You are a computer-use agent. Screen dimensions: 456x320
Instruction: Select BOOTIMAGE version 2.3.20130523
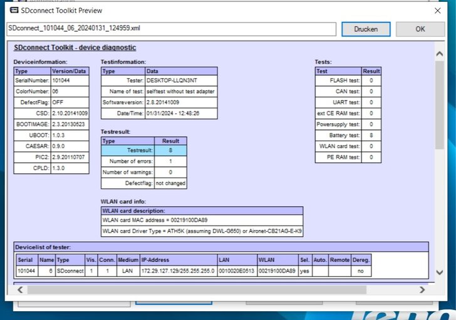click(x=70, y=124)
